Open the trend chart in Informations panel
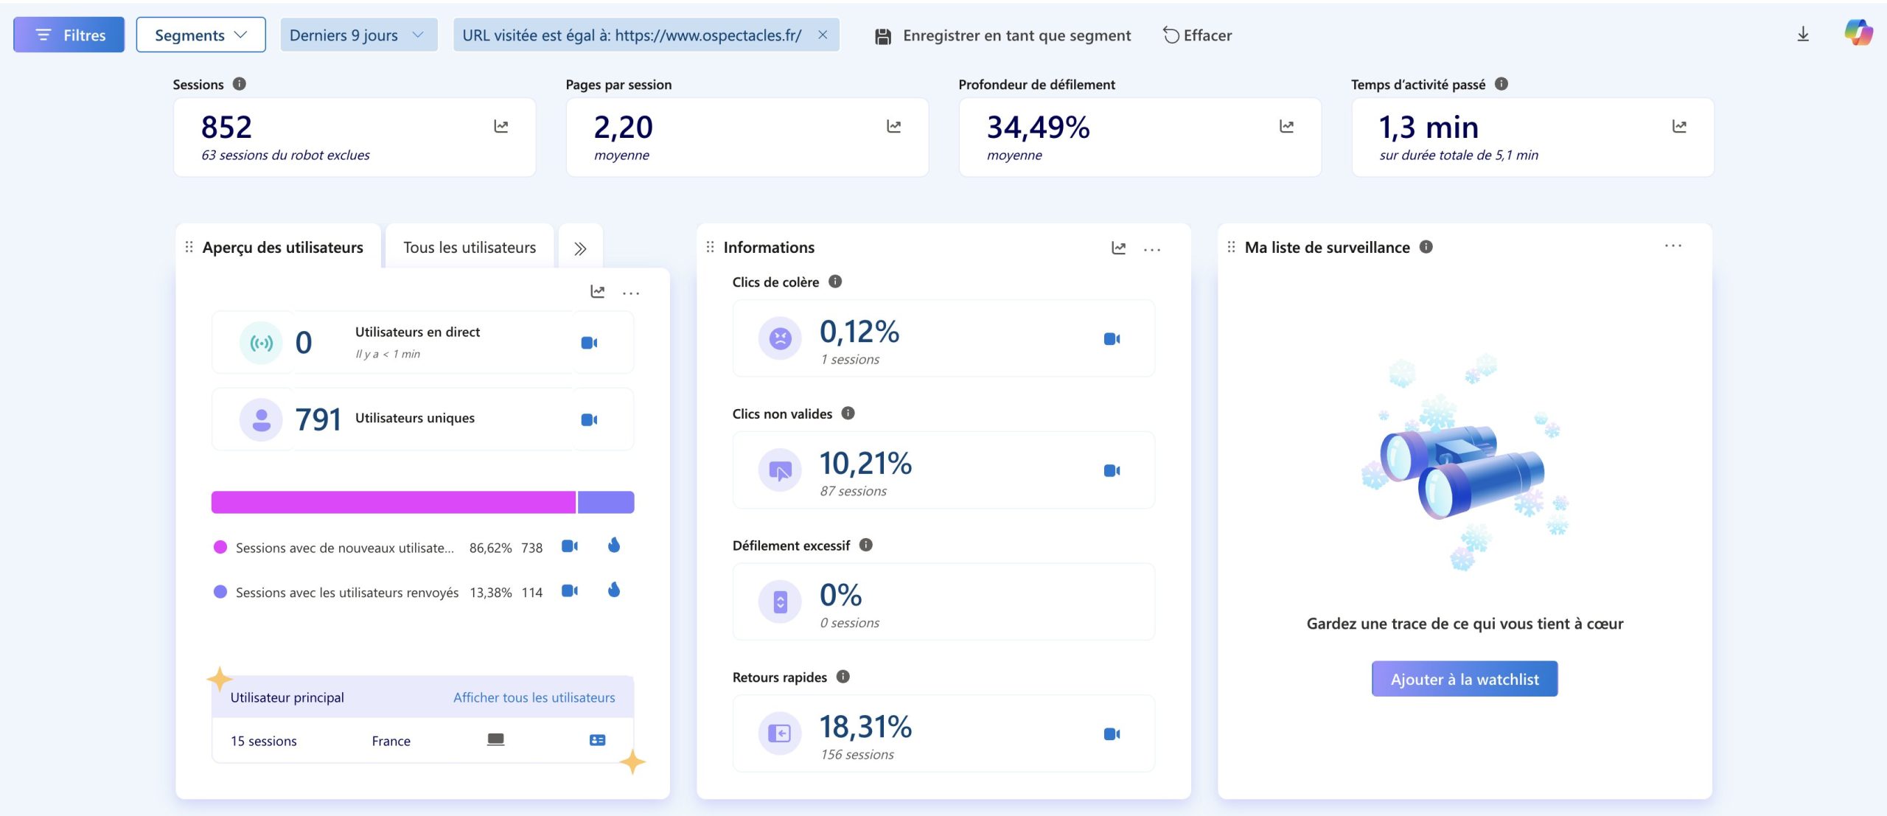 coord(1118,248)
